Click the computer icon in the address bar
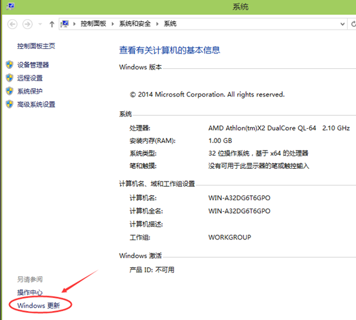 pos(65,24)
